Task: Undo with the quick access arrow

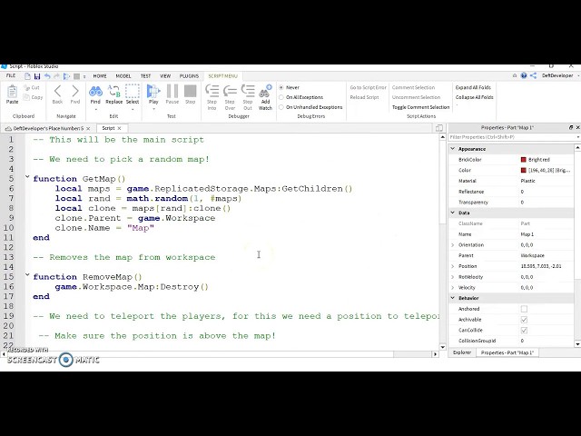Action: (x=47, y=76)
